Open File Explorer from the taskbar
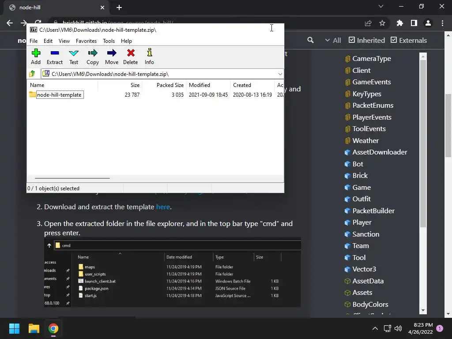 point(34,328)
